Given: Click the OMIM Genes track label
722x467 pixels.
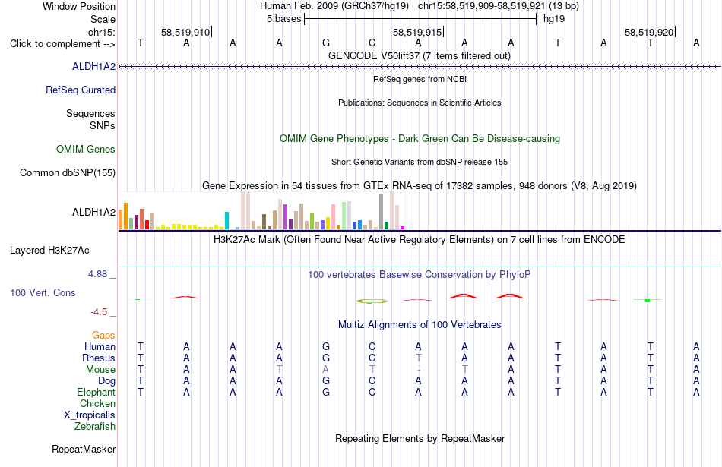Looking at the screenshot, I should [x=86, y=150].
